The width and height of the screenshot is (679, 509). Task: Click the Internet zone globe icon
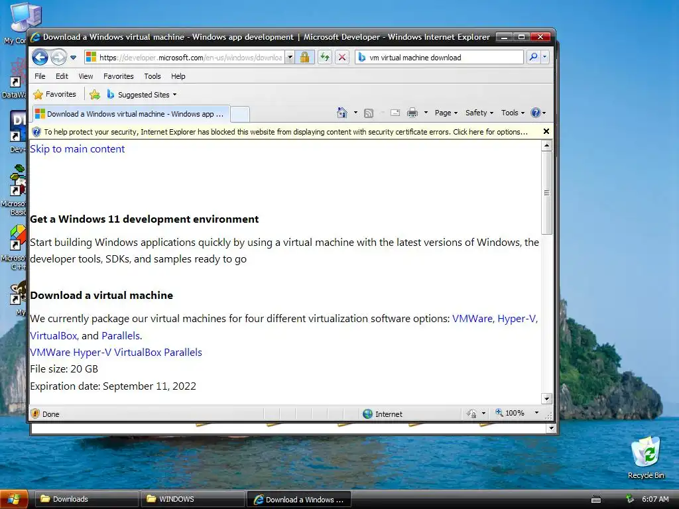(x=367, y=414)
